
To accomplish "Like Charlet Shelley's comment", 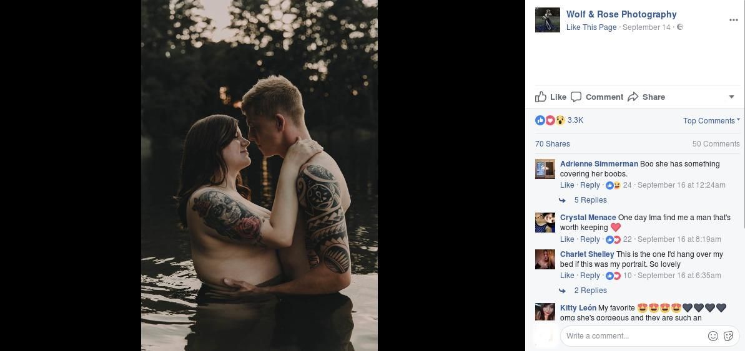I will pyautogui.click(x=567, y=276).
